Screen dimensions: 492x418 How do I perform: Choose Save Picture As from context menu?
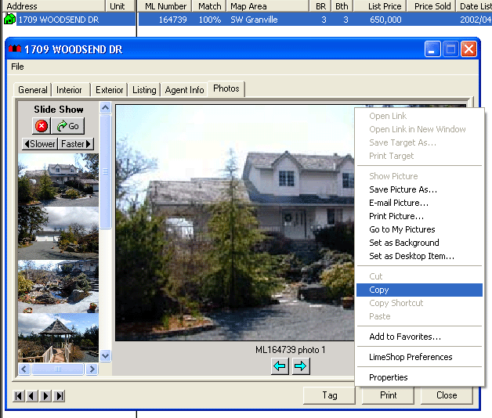(x=419, y=189)
